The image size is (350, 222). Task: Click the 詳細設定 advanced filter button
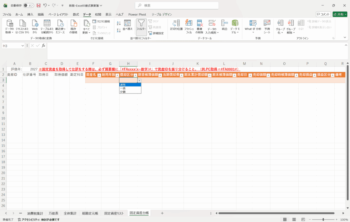coord(156,33)
